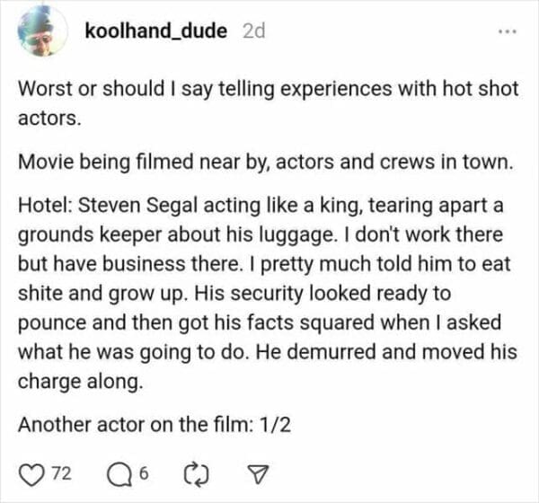Click the words "hot shot" in the first line
The width and height of the screenshot is (539, 503).
447,91
